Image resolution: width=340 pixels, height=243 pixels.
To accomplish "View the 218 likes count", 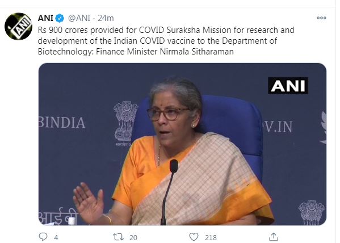I will click(211, 237).
